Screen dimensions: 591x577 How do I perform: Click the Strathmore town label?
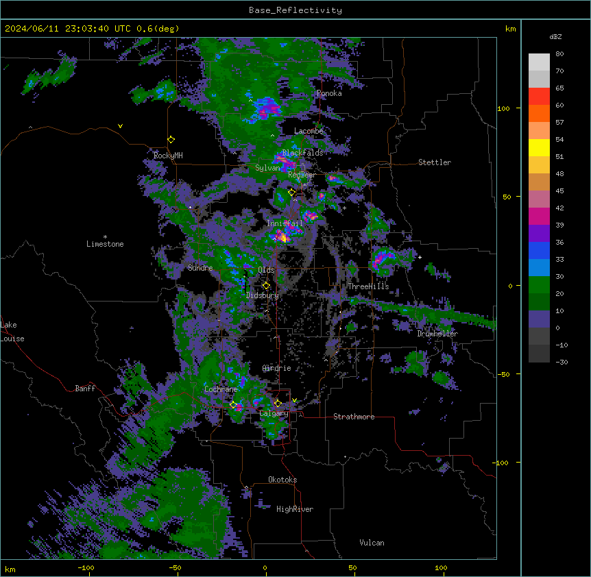354,417
